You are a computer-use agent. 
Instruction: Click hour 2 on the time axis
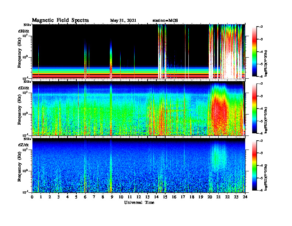(50, 197)
